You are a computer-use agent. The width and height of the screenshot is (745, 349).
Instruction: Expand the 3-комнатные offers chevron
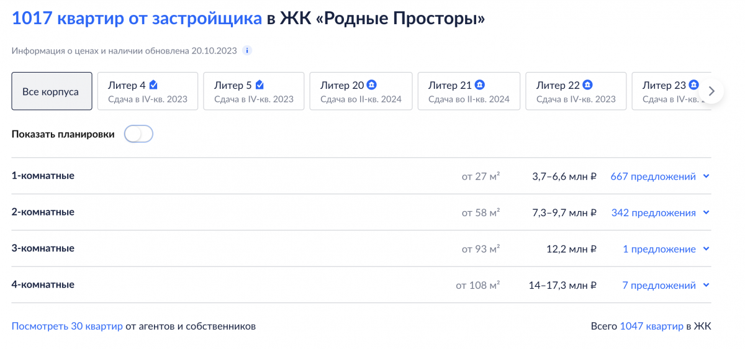point(706,249)
